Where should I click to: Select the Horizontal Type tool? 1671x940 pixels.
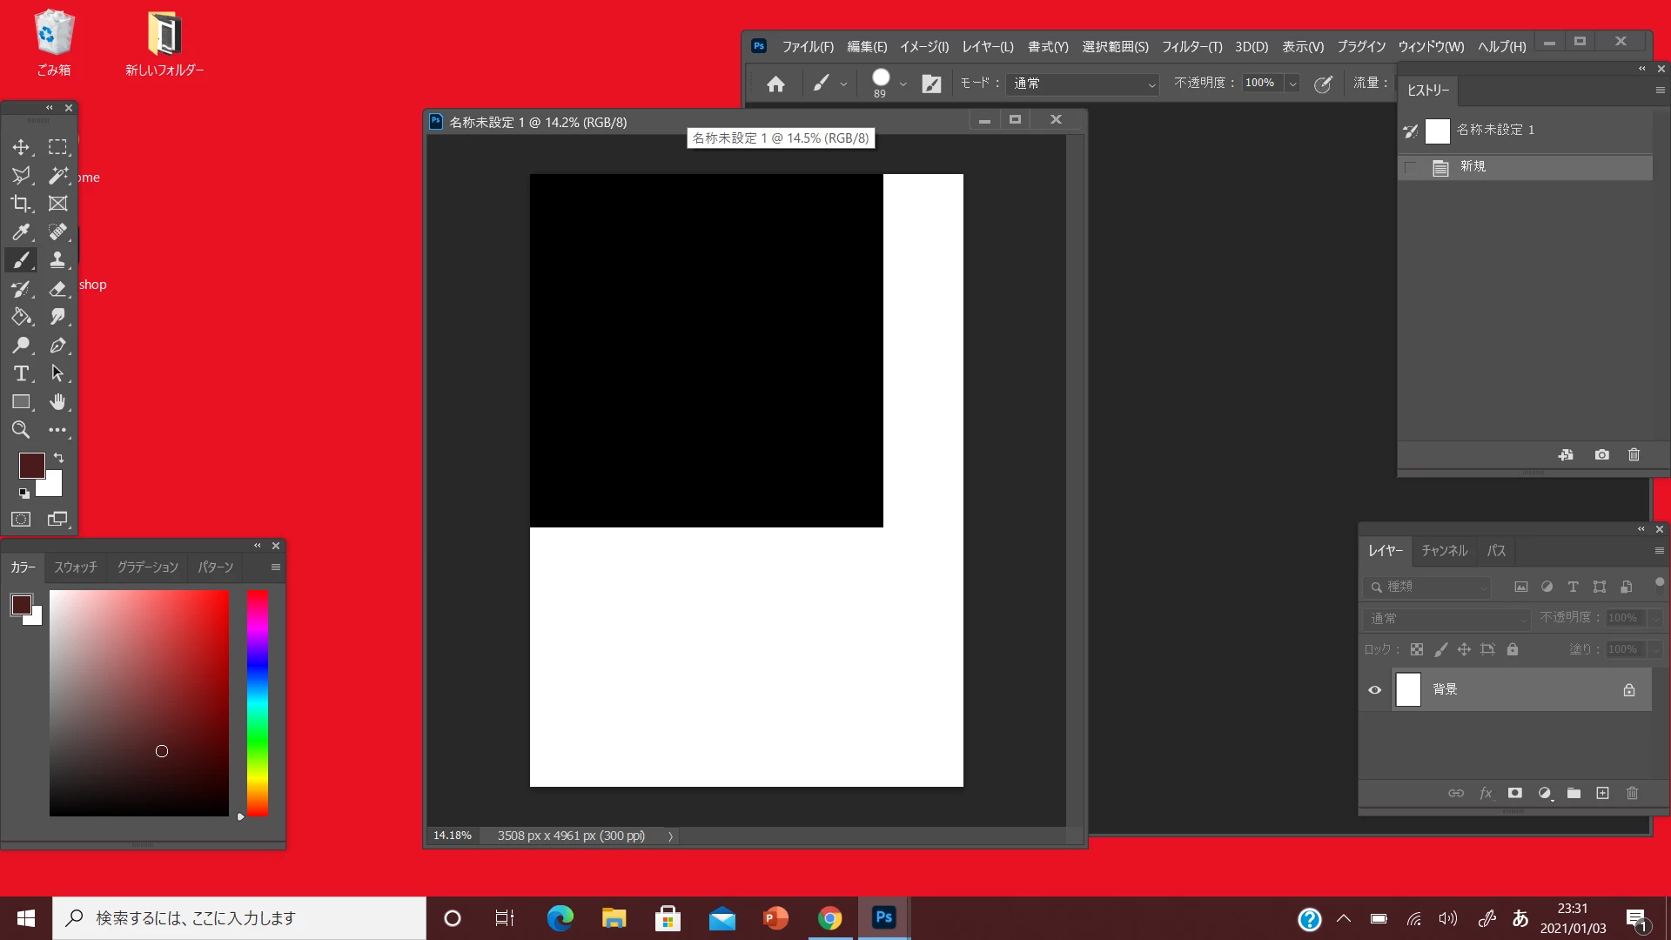coord(21,373)
